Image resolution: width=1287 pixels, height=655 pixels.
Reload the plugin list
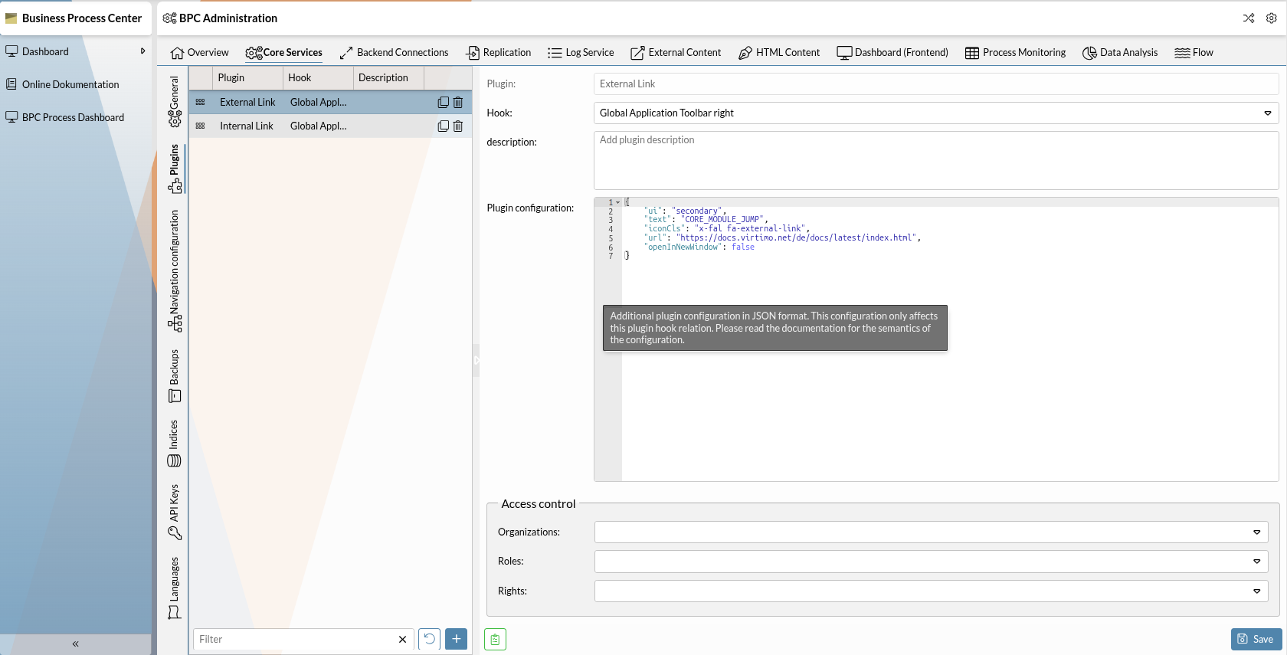click(430, 639)
